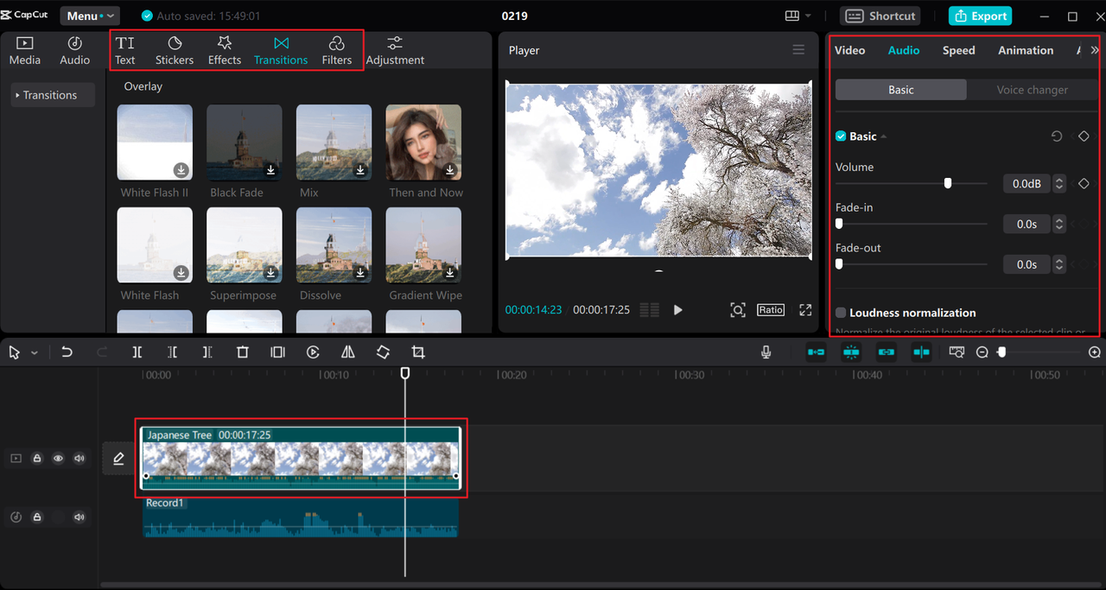Enter full screen preview in Player

point(805,309)
